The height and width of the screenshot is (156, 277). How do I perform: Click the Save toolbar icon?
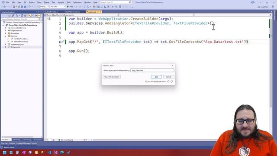22,6
